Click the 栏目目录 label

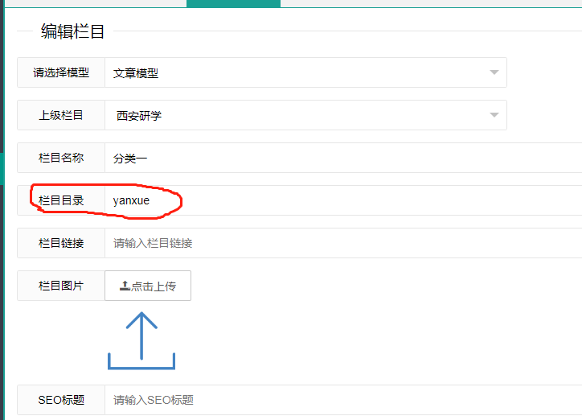click(x=61, y=200)
